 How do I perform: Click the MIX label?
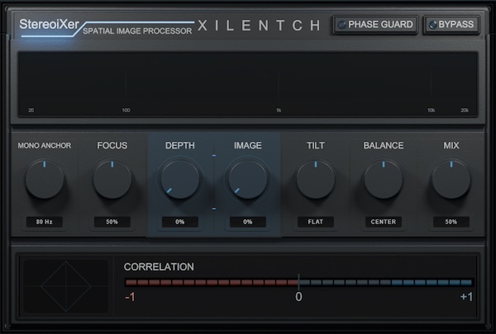pyautogui.click(x=451, y=145)
